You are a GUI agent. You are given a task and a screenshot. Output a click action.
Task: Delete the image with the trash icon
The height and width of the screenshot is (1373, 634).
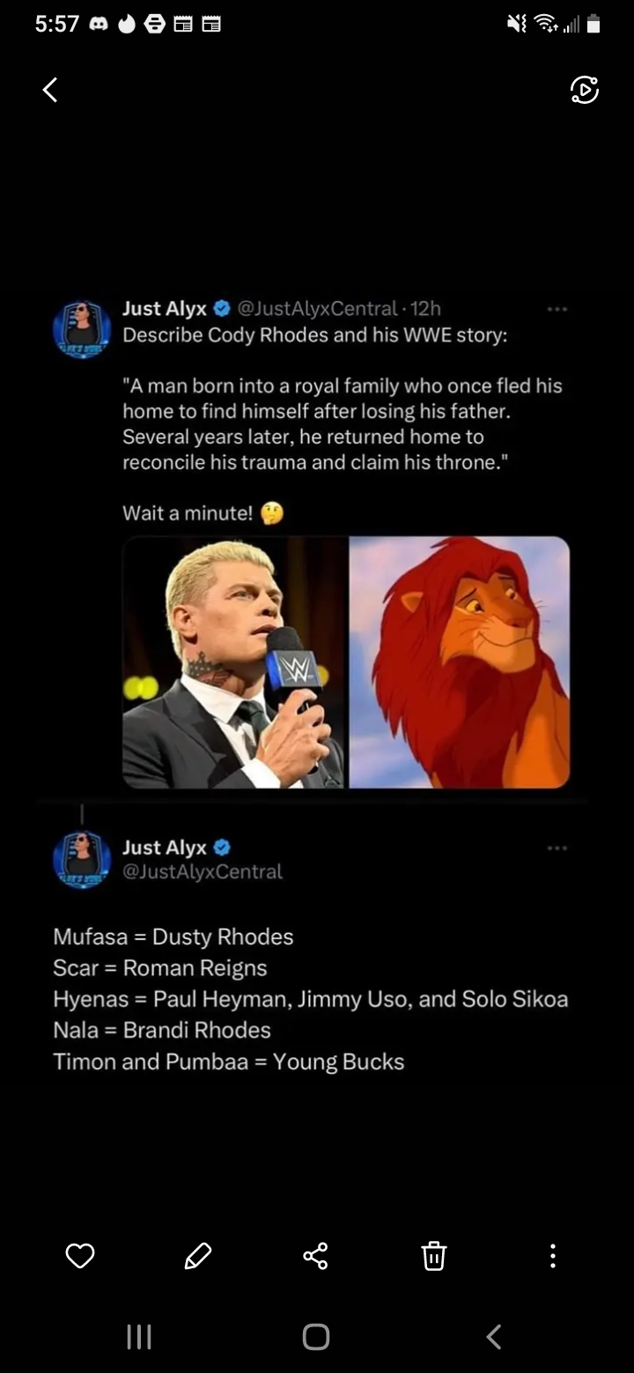[434, 1255]
